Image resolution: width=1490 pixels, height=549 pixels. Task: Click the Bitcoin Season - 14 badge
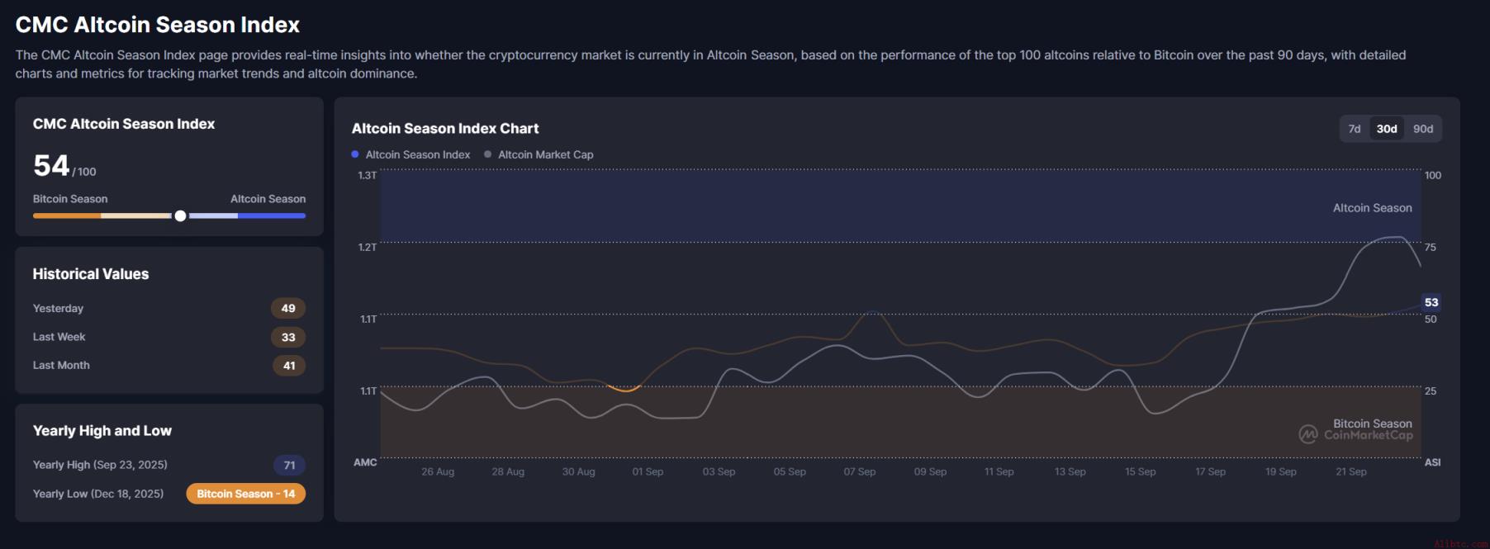[246, 494]
